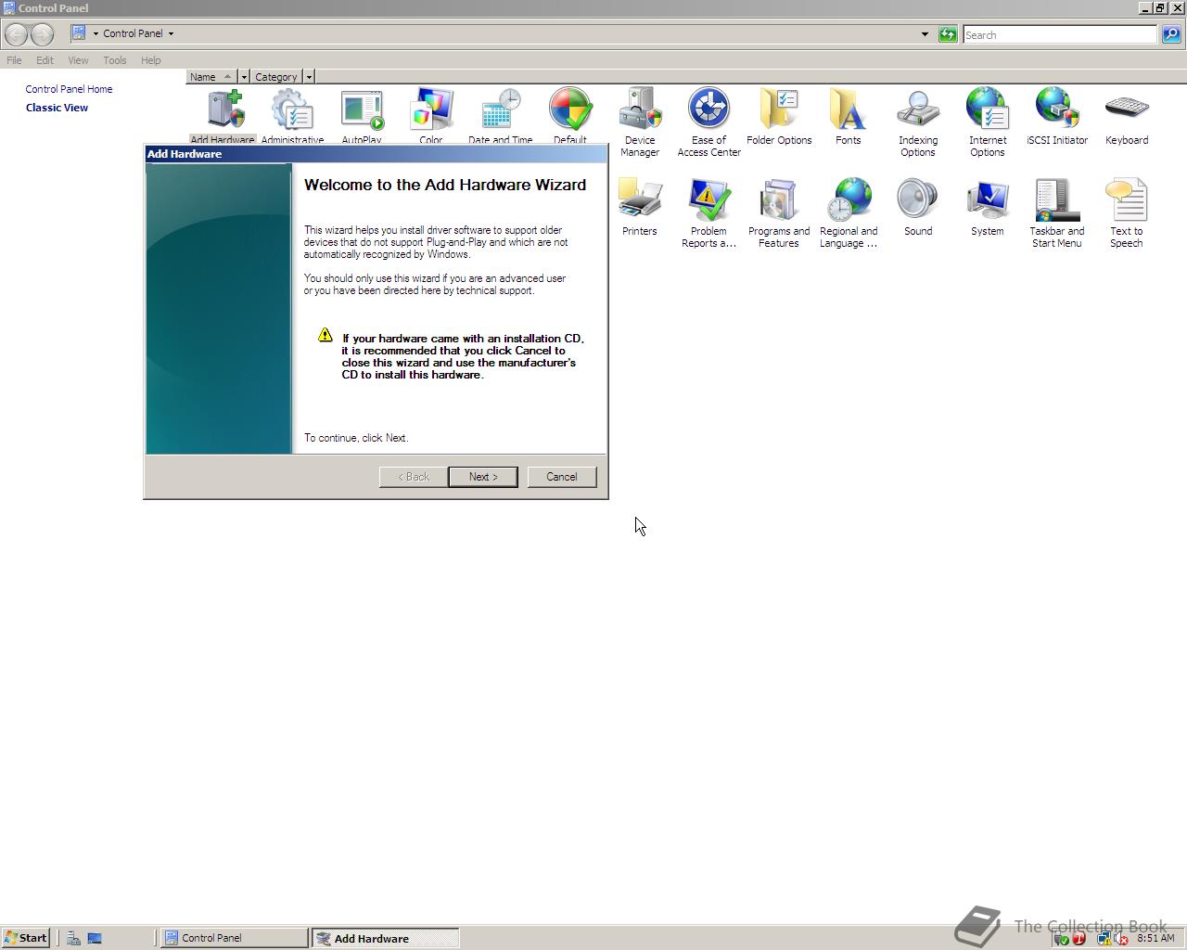Expand the Control Panel breadcrumb arrow
Screen dimensions: 1187x950
pos(171,33)
